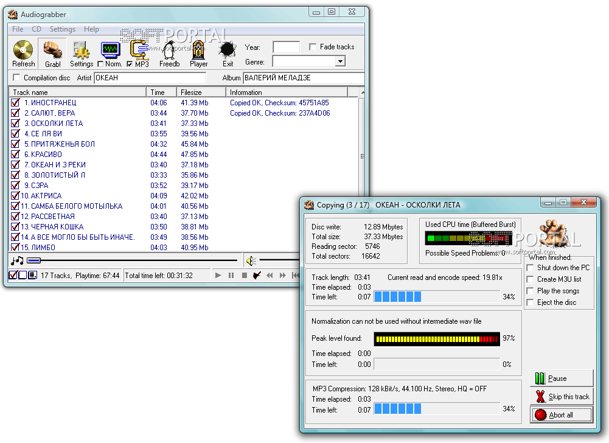This screenshot has height=443, width=609.
Task: Click the Year input field
Action: (x=286, y=47)
